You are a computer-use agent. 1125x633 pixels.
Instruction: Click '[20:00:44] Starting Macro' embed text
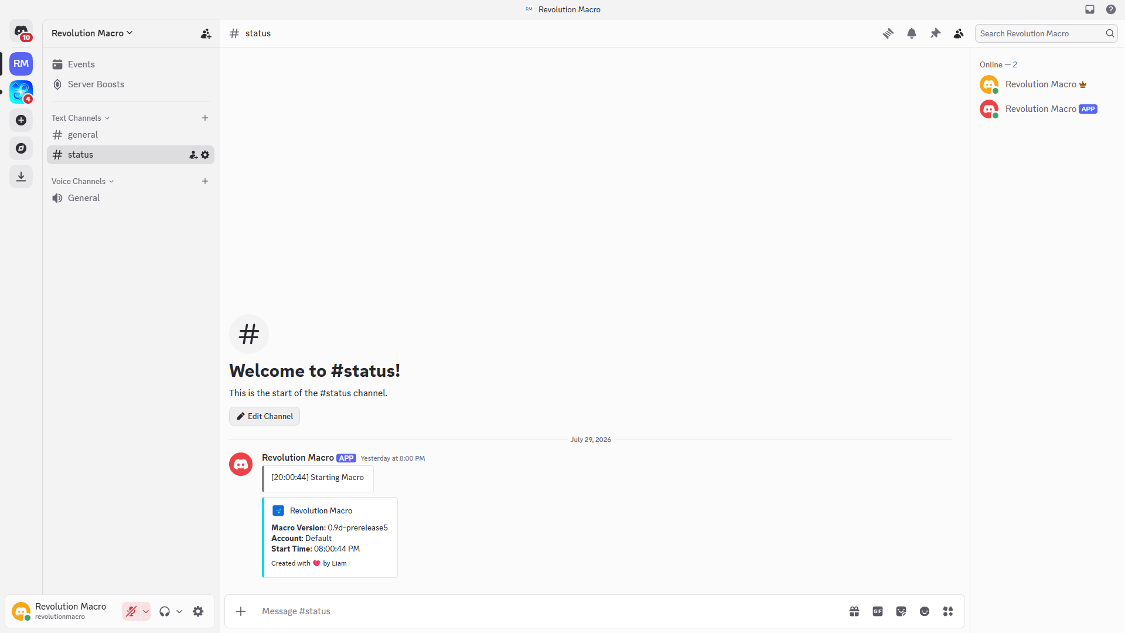tap(318, 478)
